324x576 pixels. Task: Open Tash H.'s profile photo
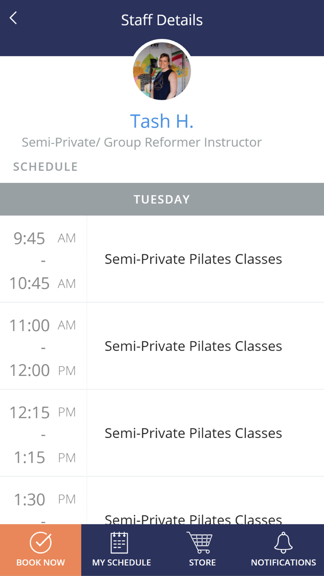pos(162,71)
